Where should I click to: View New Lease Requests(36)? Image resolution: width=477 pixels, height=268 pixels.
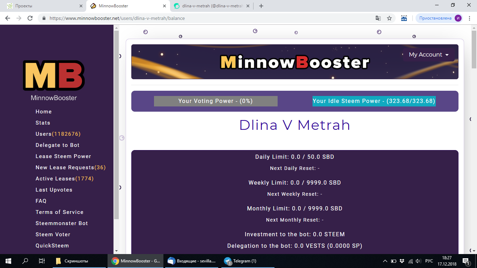[x=71, y=167]
